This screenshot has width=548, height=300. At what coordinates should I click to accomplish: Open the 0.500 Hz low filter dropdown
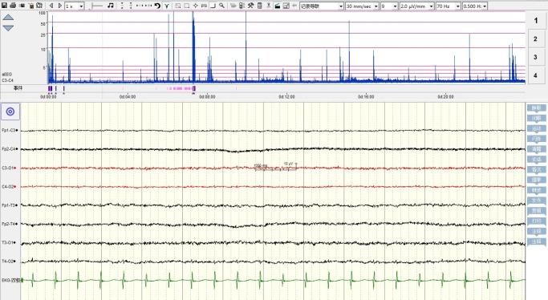tap(475, 6)
